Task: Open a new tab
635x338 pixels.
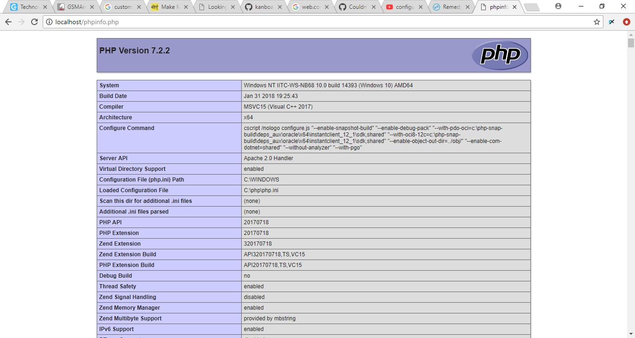Action: pyautogui.click(x=531, y=7)
